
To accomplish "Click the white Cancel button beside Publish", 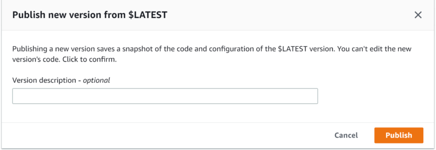I will [x=346, y=135].
